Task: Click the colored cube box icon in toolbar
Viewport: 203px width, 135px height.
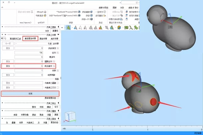Action: (x=119, y=28)
